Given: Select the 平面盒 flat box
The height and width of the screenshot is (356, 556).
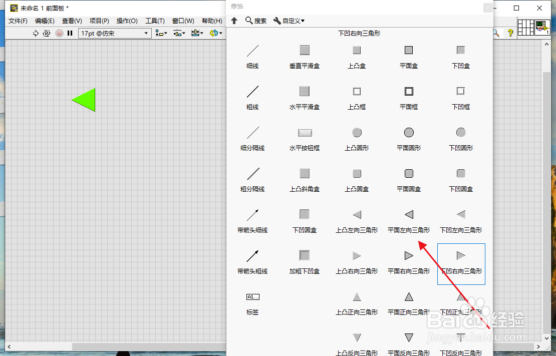Looking at the screenshot, I should (409, 56).
